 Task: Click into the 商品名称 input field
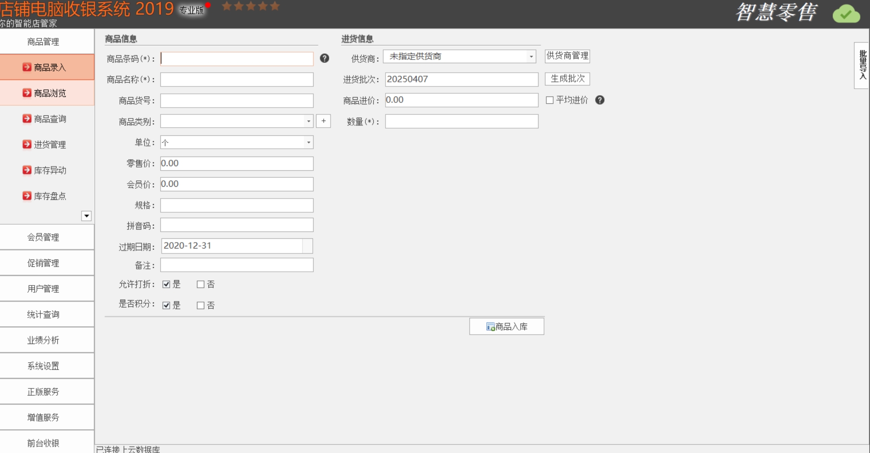pyautogui.click(x=237, y=80)
